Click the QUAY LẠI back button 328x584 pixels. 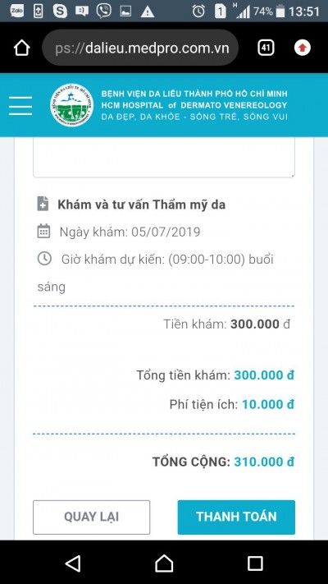point(92,517)
